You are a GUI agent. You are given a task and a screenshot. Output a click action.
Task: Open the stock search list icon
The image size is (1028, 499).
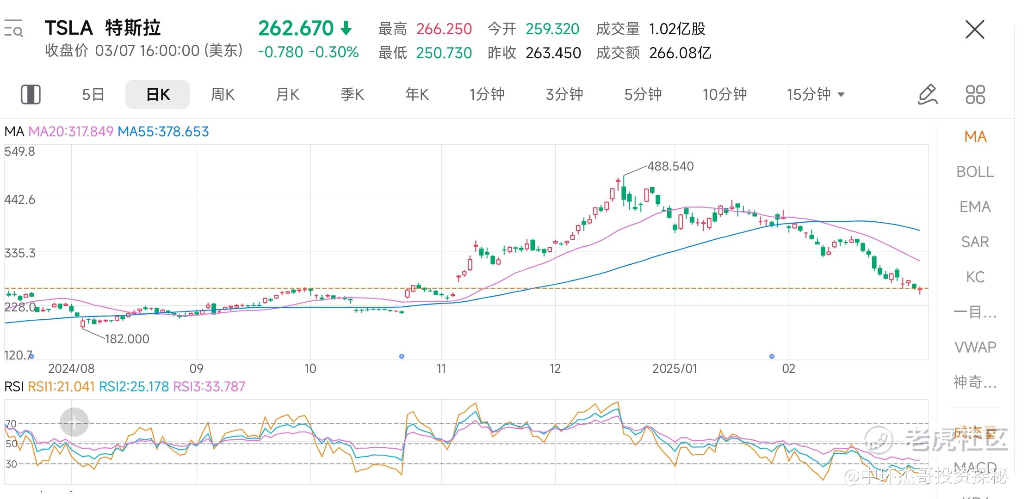pos(13,28)
